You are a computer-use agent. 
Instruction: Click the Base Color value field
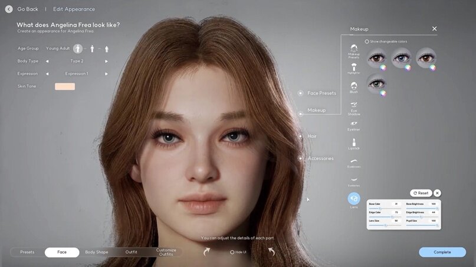(x=396, y=204)
